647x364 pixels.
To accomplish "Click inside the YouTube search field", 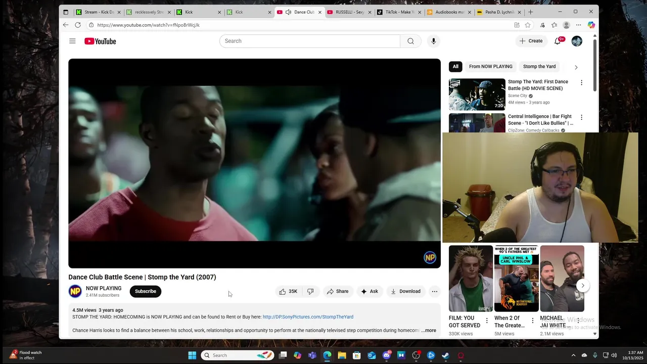I will (x=309, y=41).
